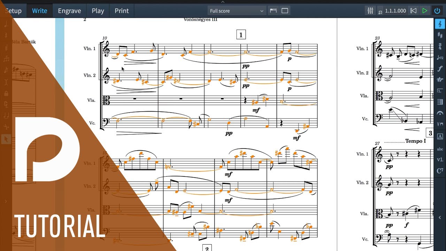Rewind to the beginning of the flow
The height and width of the screenshot is (251, 446).
(413, 11)
